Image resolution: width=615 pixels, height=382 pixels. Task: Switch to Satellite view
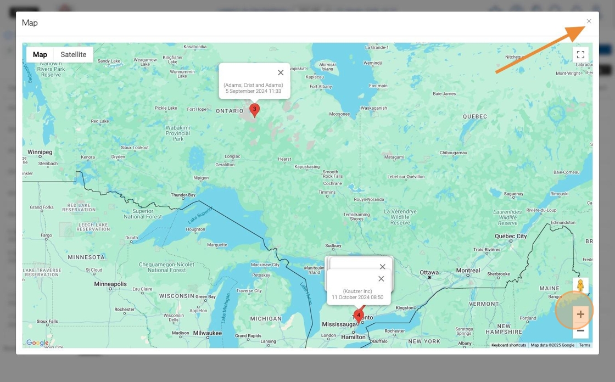pos(74,54)
